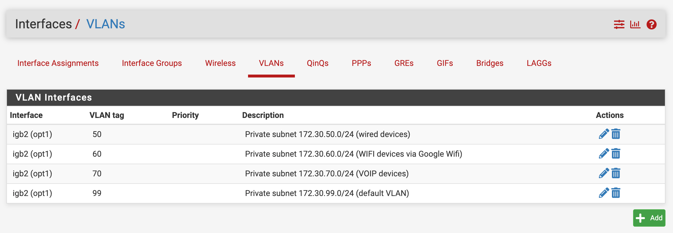Click the VLANs breadcrumb link

pos(106,24)
